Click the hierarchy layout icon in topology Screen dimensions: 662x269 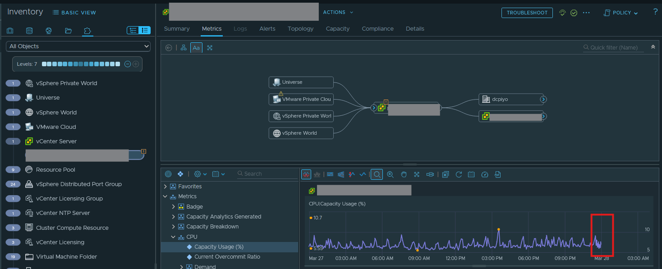tap(184, 47)
